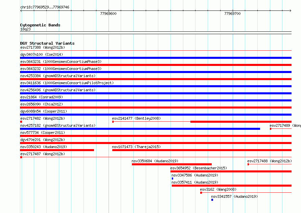Open esv3643232 (1000GenomesConsortiumPhase3) label
This screenshot has width=301, height=213.
(61, 69)
